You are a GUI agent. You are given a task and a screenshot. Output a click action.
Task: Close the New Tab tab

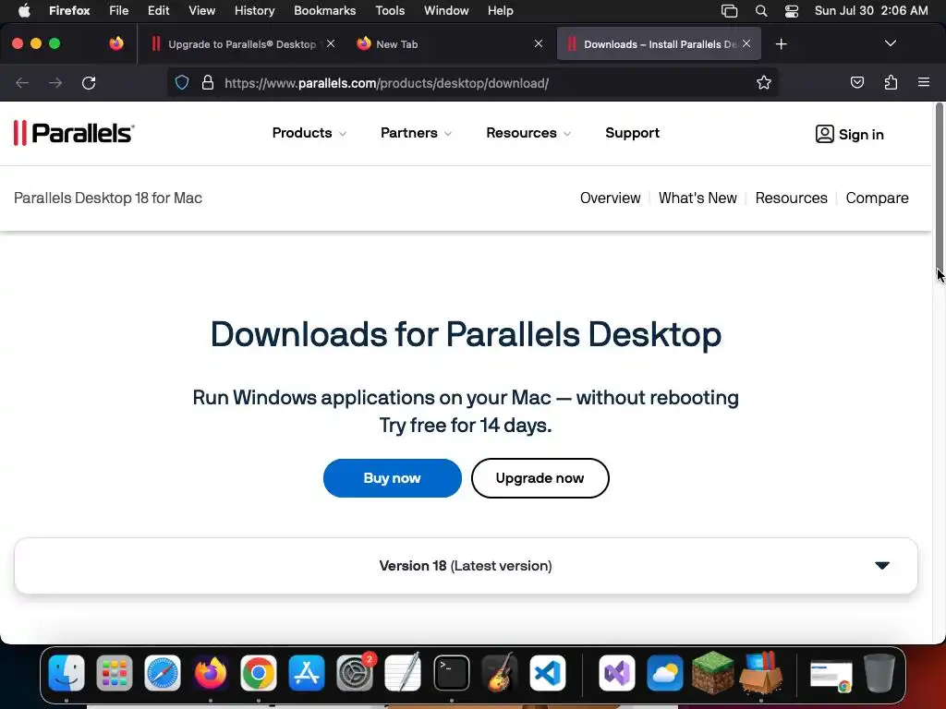[539, 43]
